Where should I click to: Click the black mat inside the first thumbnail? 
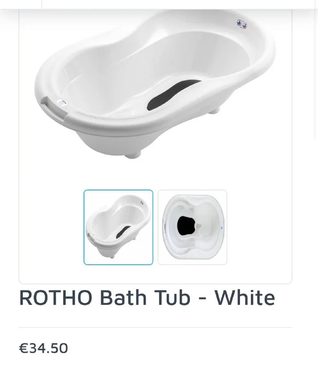(123, 232)
